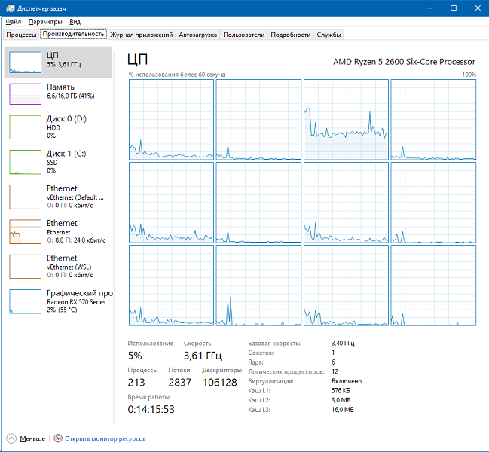
Task: Open the Параметры menu
Action: [45, 22]
